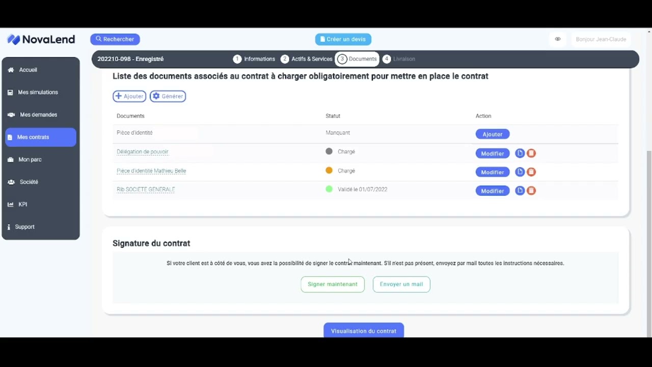652x367 pixels.
Task: Click the outlined Ajouter document button
Action: pyautogui.click(x=129, y=96)
